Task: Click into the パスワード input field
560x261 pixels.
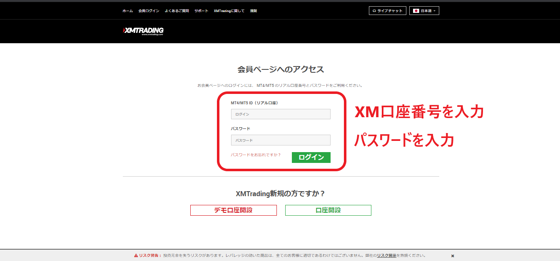Action: click(281, 140)
